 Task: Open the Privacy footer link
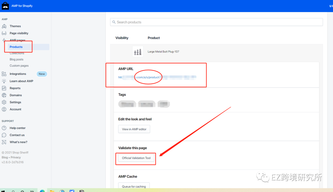pyautogui.click(x=16, y=157)
